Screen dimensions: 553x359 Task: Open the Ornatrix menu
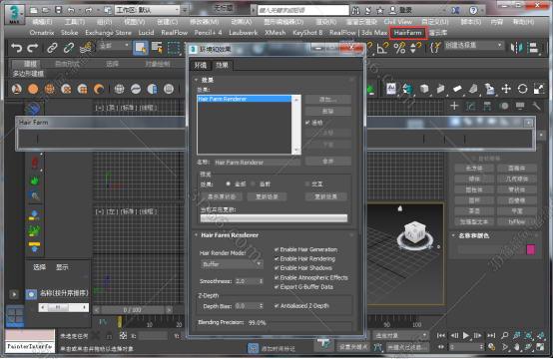(x=42, y=33)
